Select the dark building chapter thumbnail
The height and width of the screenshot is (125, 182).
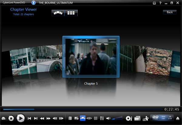pyautogui.click(x=132, y=59)
